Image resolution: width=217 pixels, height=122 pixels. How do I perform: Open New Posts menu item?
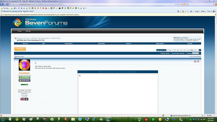tap(102, 44)
